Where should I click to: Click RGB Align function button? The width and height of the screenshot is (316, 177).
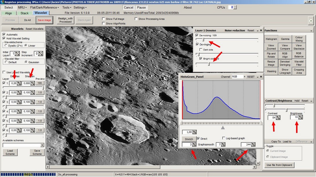(x=285, y=55)
